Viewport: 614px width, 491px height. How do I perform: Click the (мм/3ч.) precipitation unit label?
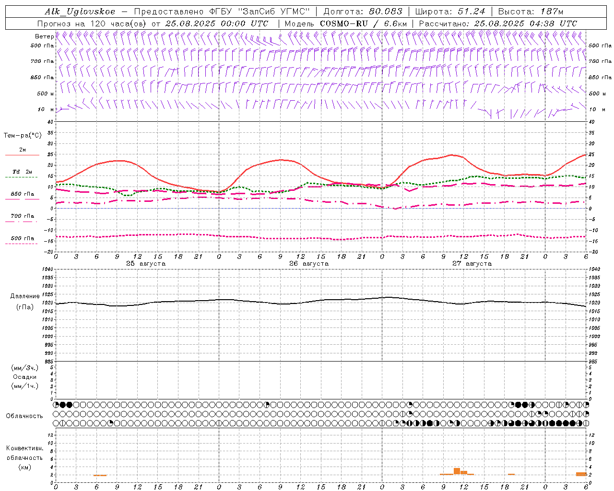(x=24, y=368)
